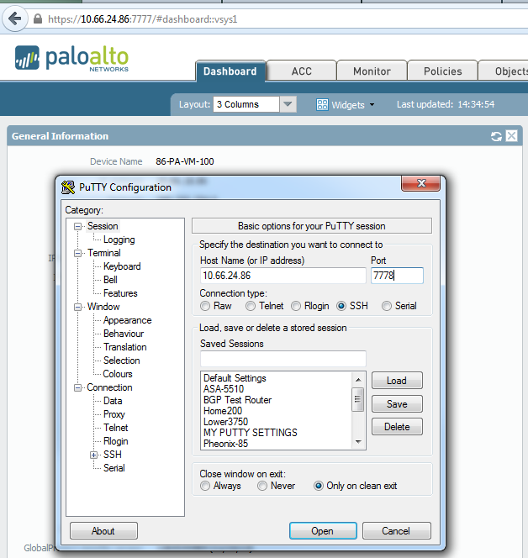
Task: Open the Layout 3 Columns dropdown
Action: tap(288, 104)
